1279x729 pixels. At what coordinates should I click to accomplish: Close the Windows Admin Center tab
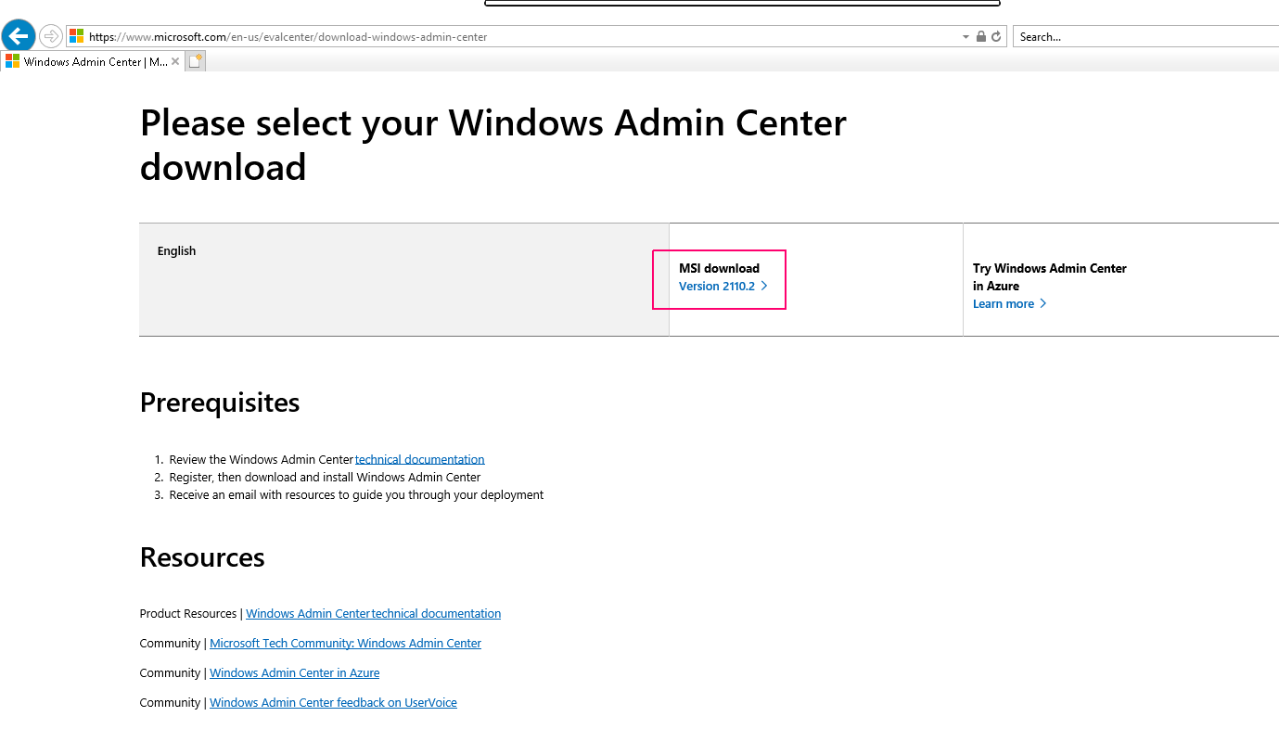click(175, 62)
